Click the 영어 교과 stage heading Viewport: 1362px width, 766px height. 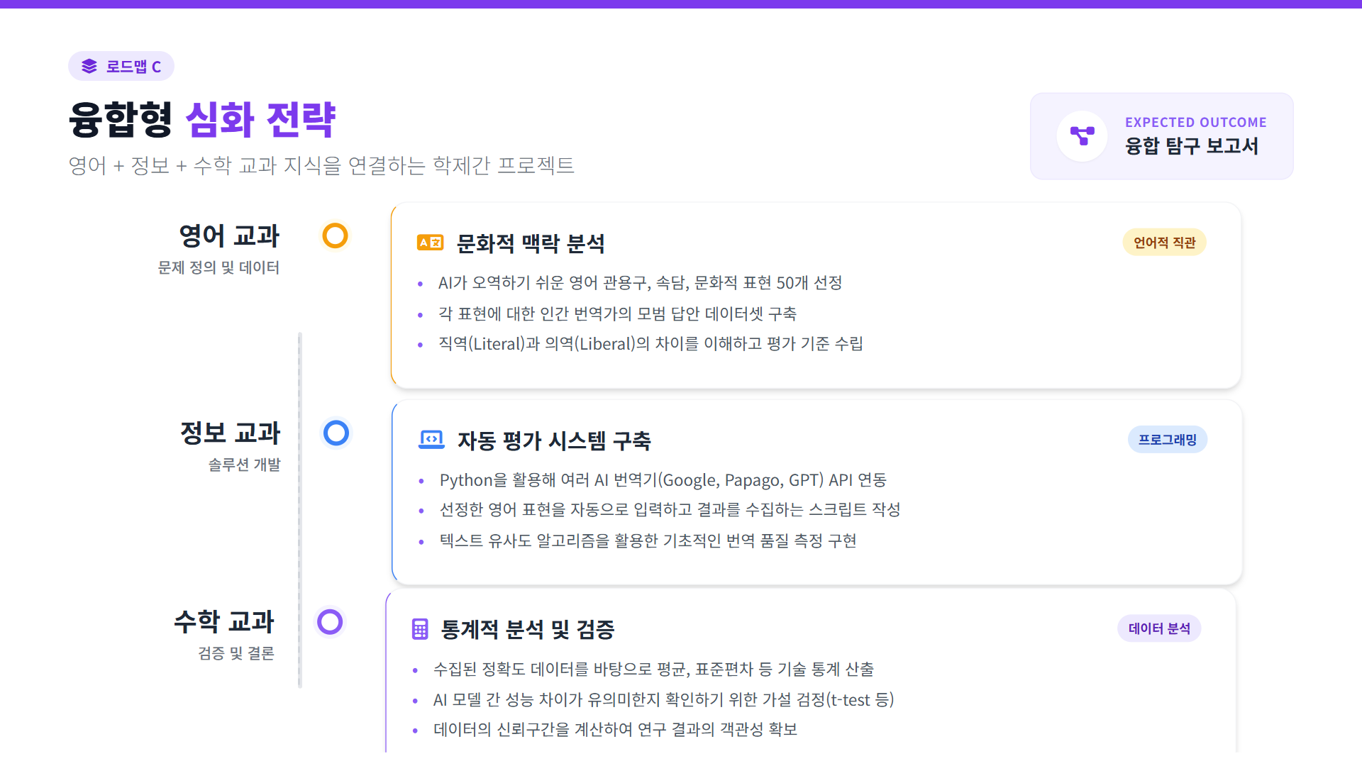(x=229, y=235)
